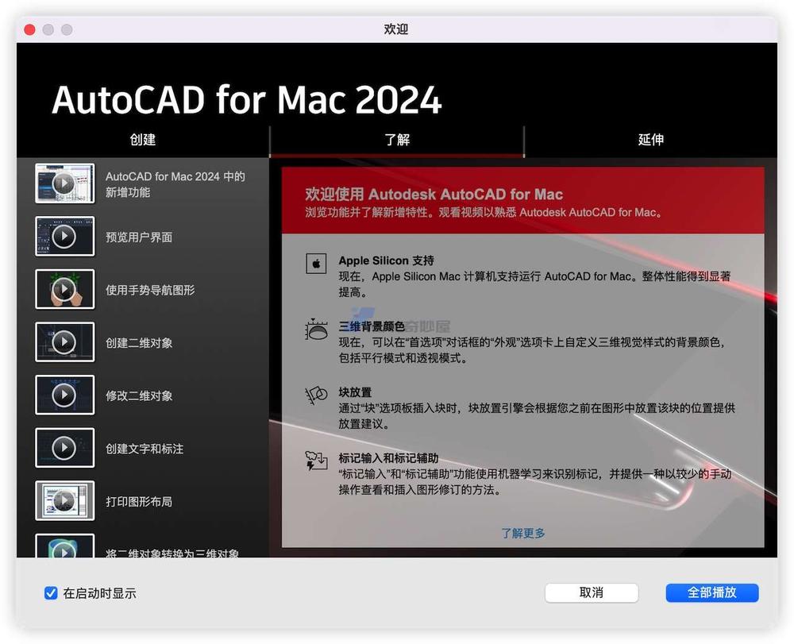The image size is (794, 644).
Task: Select the 修改二维对象 list label
Action: click(x=139, y=395)
